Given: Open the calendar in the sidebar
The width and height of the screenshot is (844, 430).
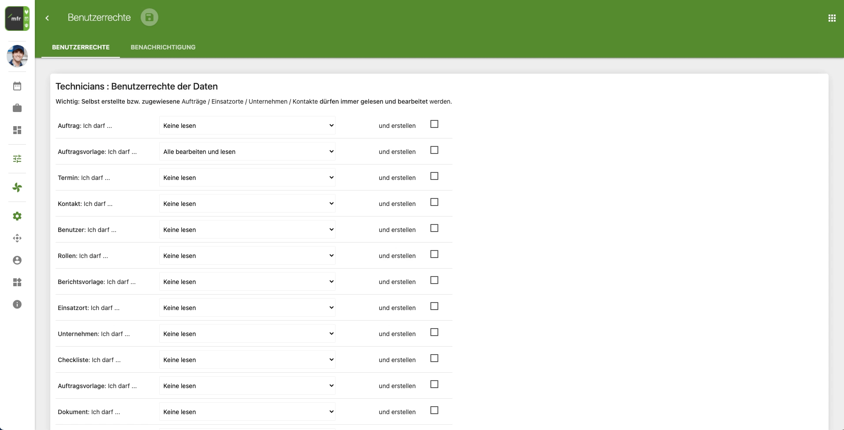Looking at the screenshot, I should (x=17, y=86).
